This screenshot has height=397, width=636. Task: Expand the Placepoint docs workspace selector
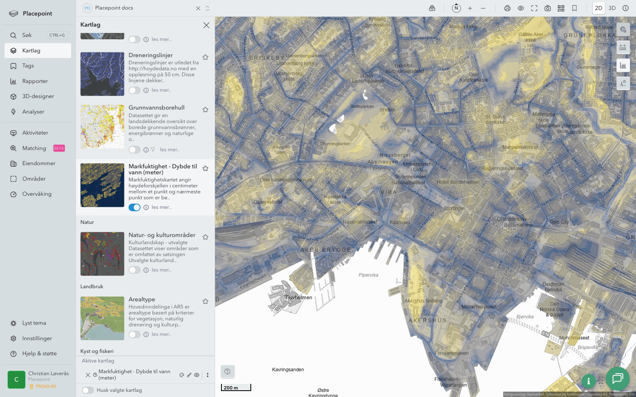pyautogui.click(x=207, y=8)
